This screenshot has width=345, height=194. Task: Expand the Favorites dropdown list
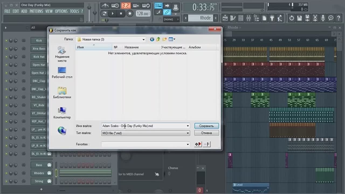188,144
